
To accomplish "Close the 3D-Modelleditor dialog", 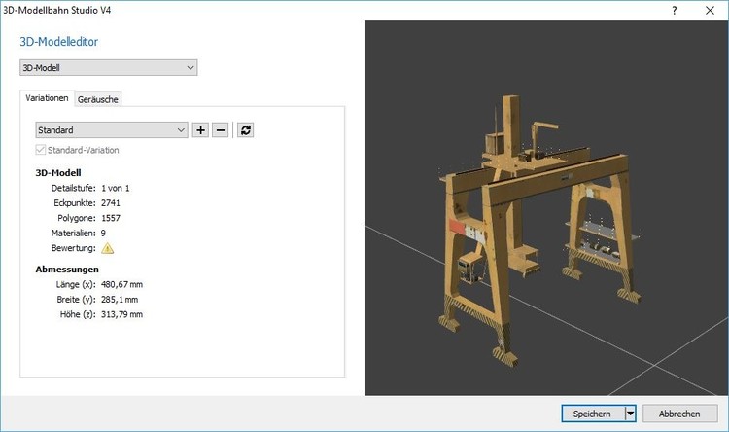I will [x=710, y=11].
